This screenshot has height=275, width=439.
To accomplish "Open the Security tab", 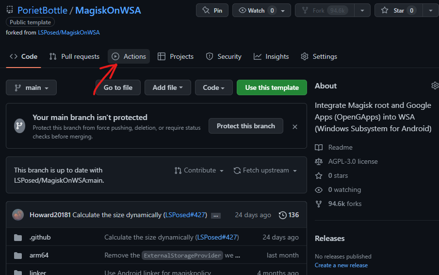I will coord(224,56).
